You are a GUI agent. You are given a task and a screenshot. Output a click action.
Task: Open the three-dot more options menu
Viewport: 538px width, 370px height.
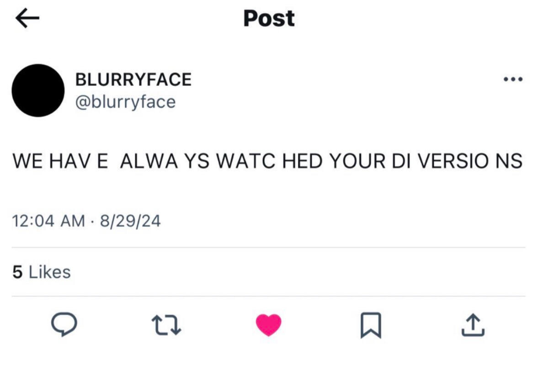513,79
